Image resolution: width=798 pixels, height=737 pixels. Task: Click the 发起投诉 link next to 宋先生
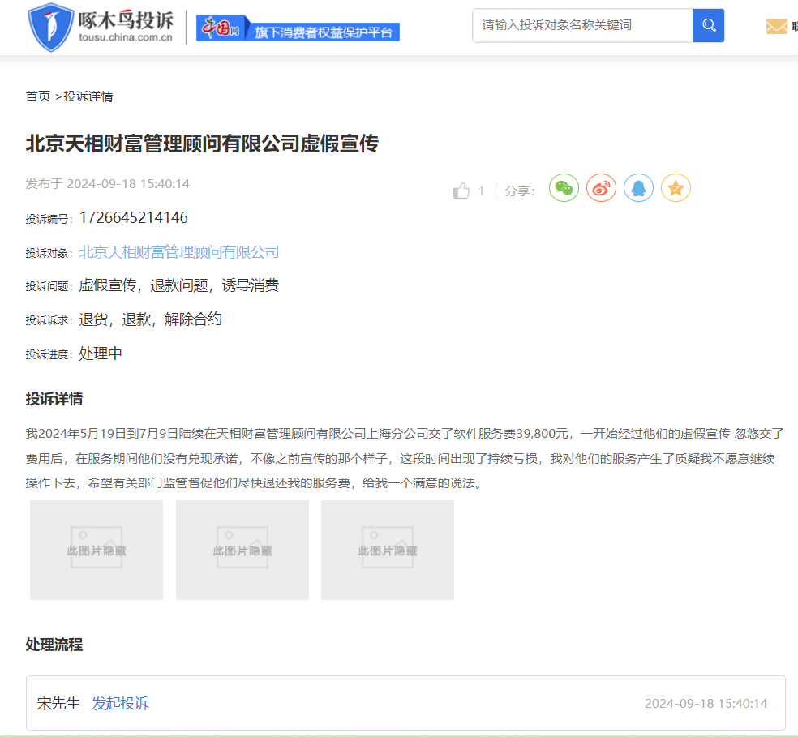(121, 704)
